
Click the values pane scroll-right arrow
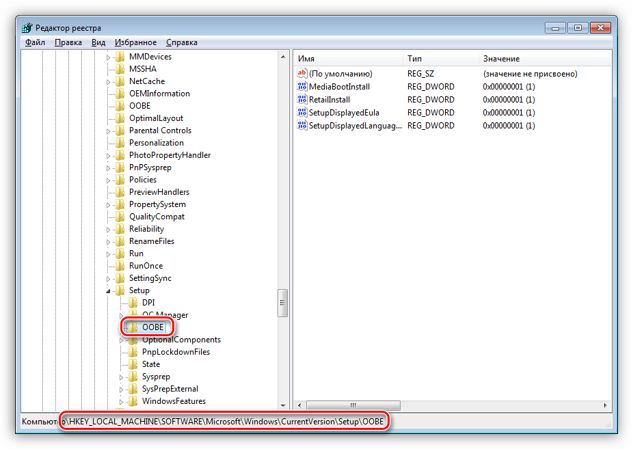pos(605,405)
